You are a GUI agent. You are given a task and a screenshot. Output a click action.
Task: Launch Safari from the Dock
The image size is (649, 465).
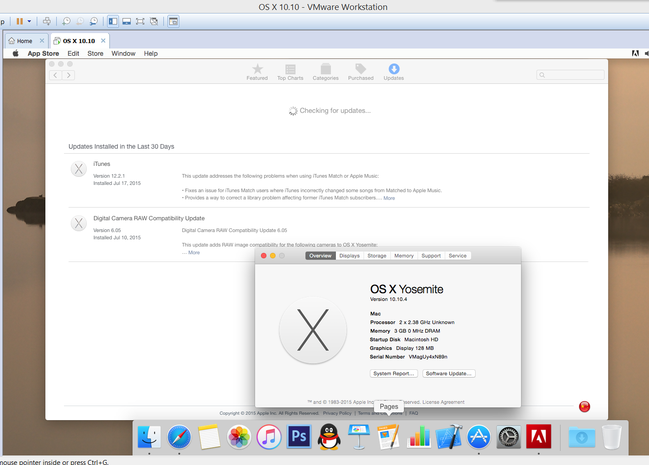(x=179, y=437)
